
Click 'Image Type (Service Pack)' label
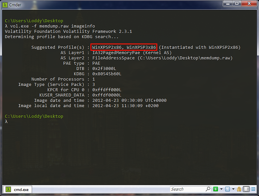click(51, 85)
